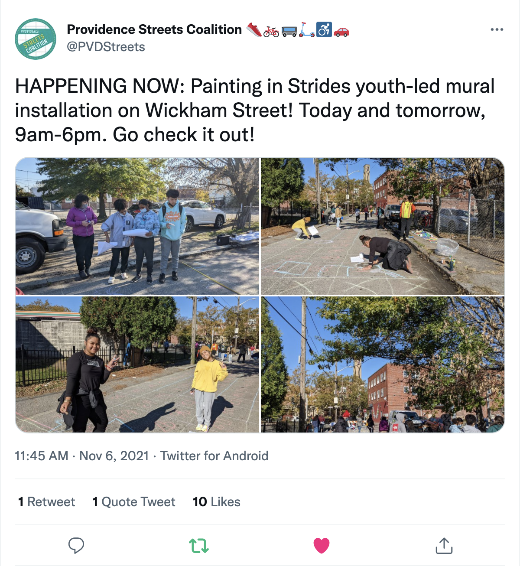Open the @PVDStreets handle link

tap(106, 47)
